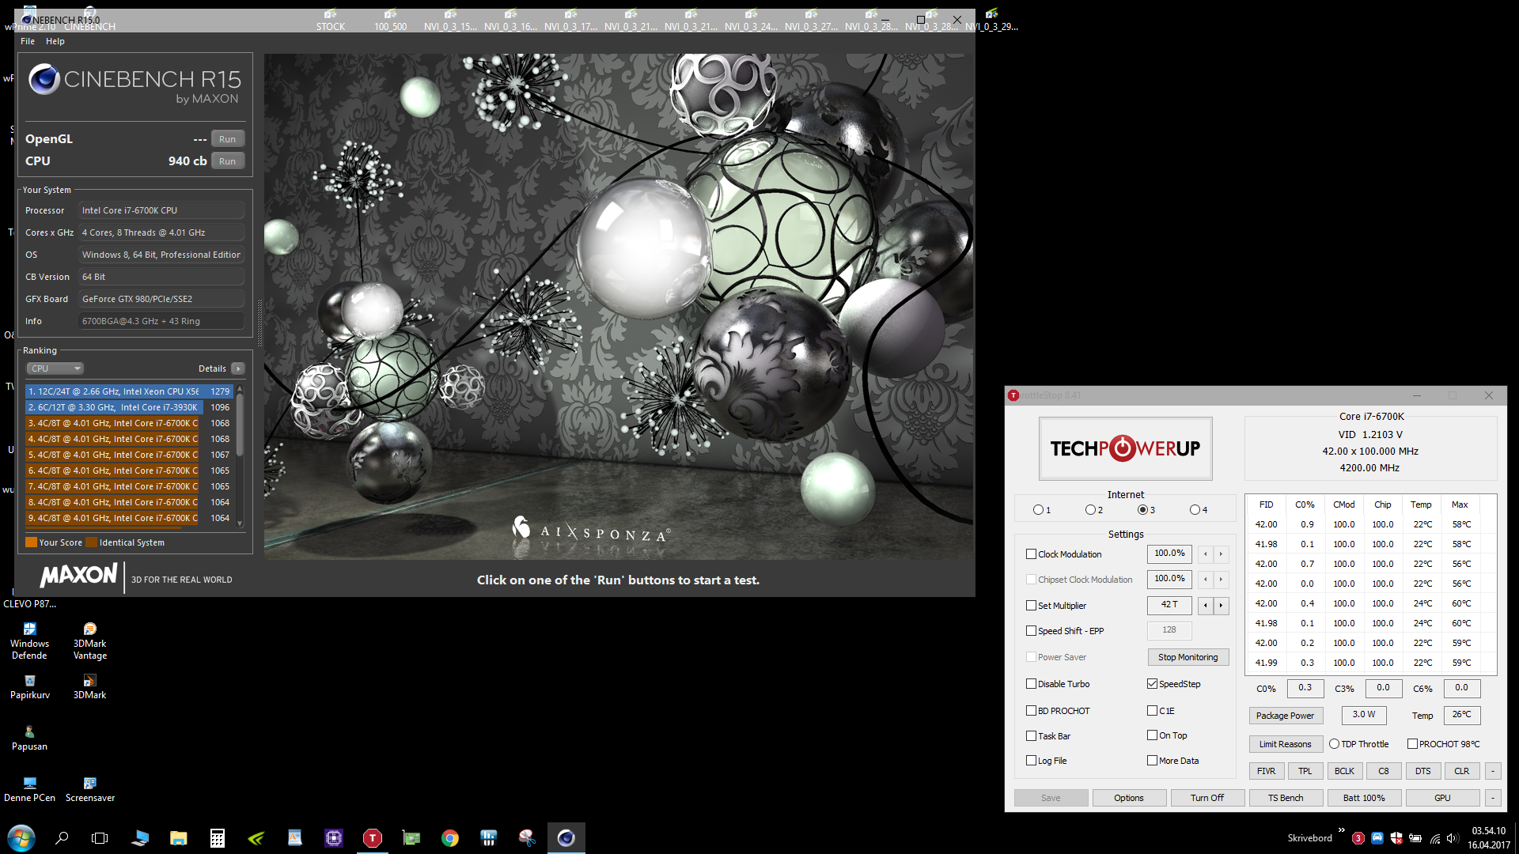The height and width of the screenshot is (854, 1519).
Task: Open the CPU ranking dropdown in Cinebench
Action: coord(55,368)
